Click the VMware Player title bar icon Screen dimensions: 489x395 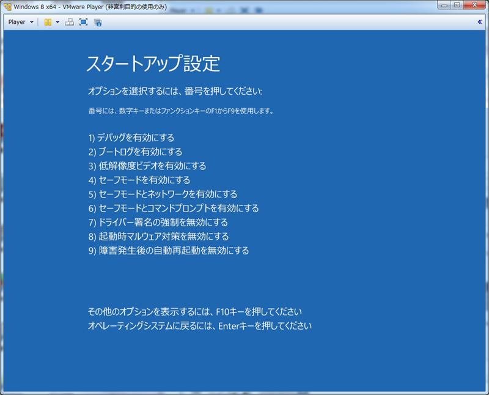[7, 6]
